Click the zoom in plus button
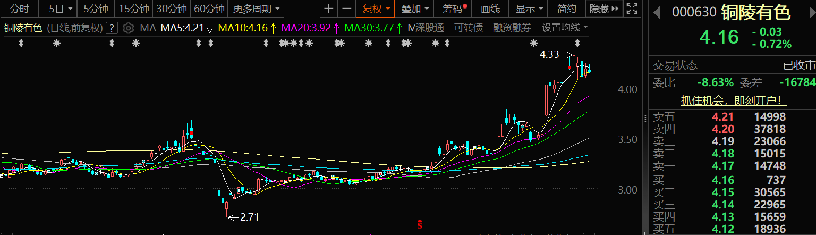The image size is (816, 235). [x=329, y=9]
